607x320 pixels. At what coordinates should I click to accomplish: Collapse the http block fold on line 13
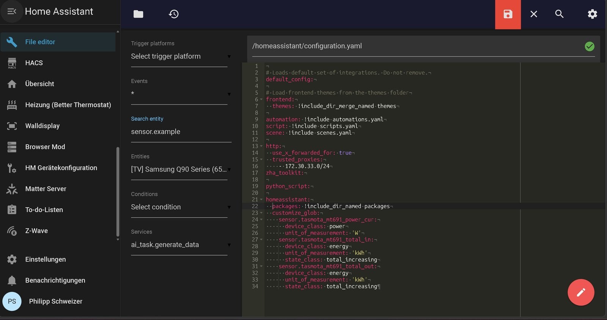(261, 146)
